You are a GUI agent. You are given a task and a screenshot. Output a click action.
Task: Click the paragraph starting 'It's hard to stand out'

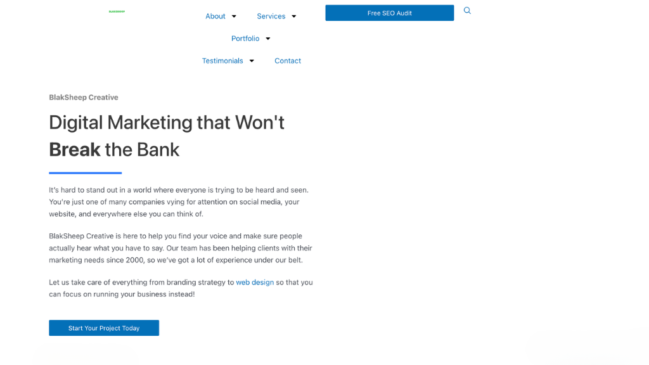[x=179, y=202]
